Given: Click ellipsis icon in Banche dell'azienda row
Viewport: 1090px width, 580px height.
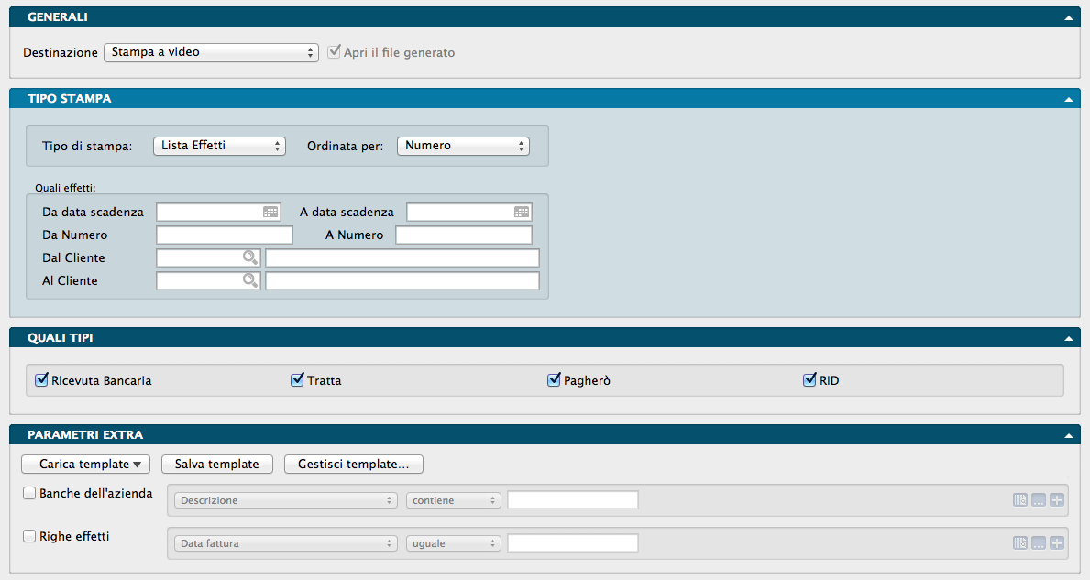Looking at the screenshot, I should click(1039, 500).
